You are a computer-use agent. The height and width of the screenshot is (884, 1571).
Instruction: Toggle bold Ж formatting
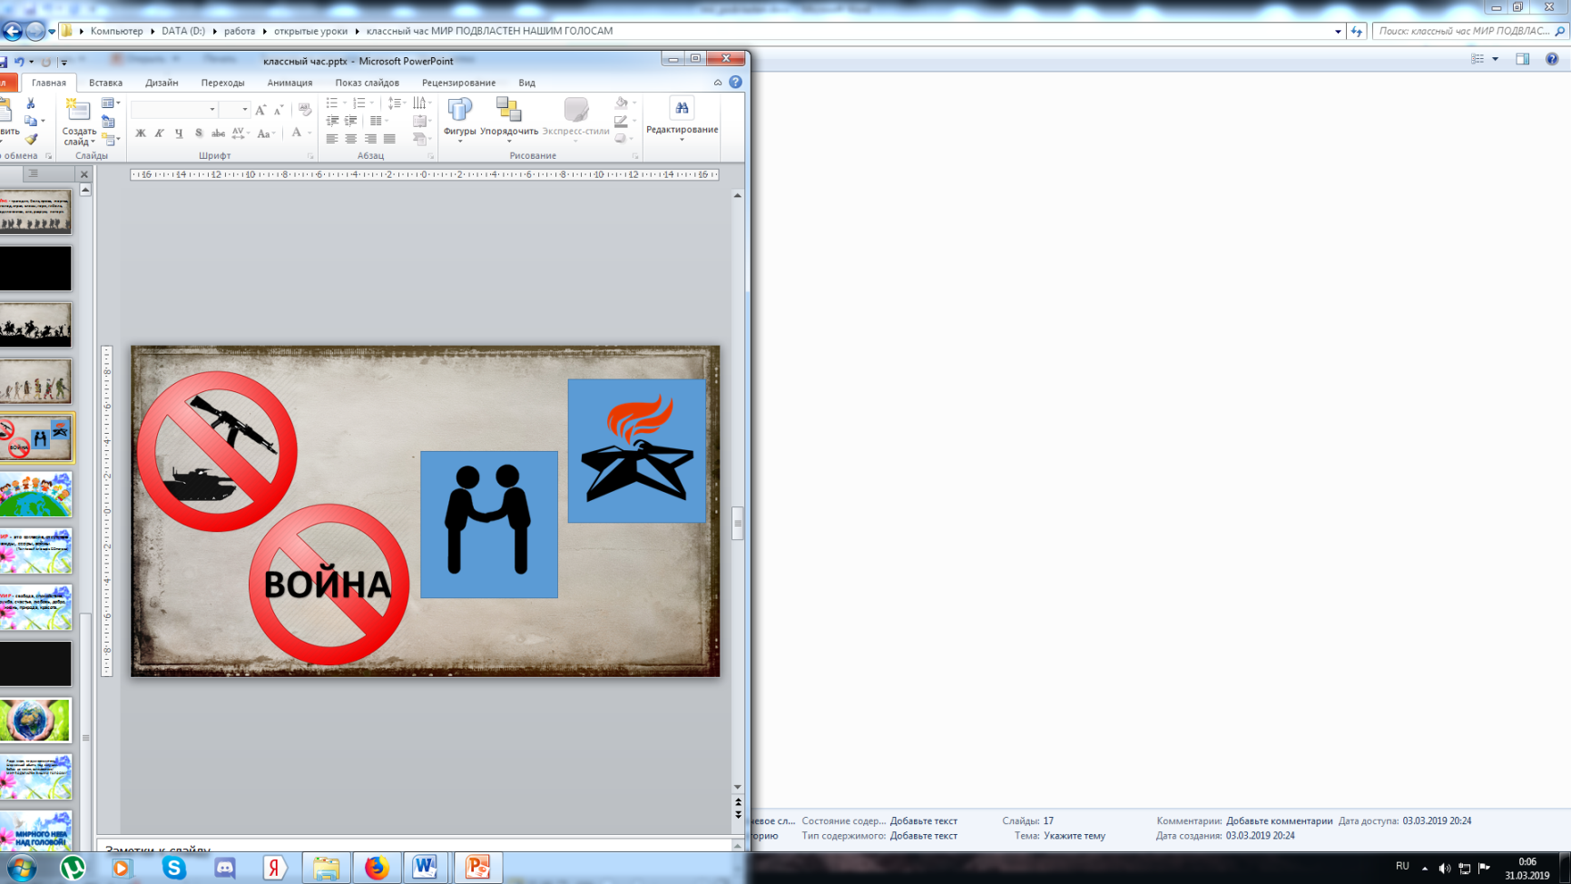[141, 133]
